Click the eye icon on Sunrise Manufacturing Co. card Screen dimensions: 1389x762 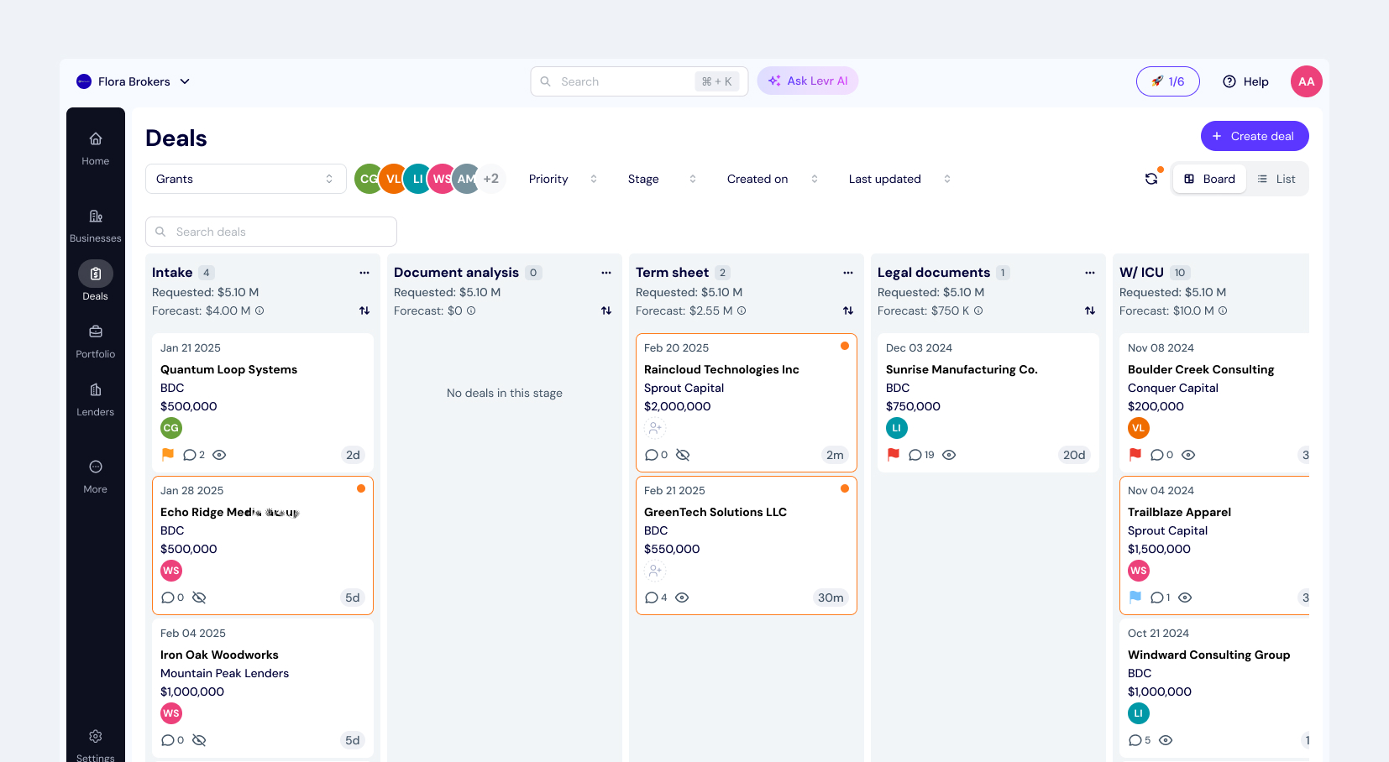click(x=949, y=454)
